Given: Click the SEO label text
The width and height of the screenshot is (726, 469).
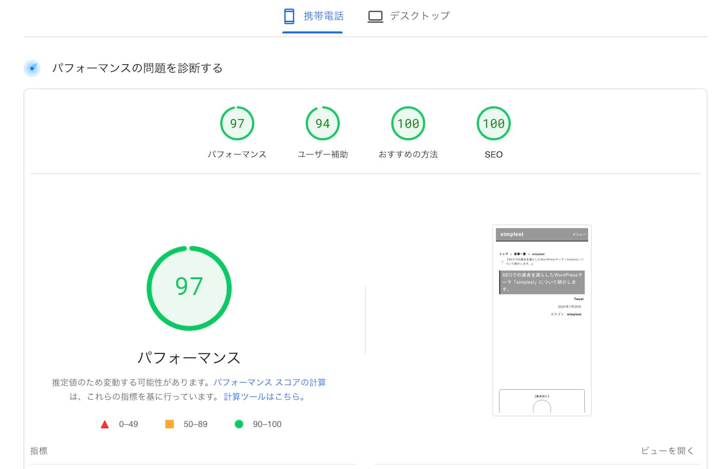Looking at the screenshot, I should (493, 154).
